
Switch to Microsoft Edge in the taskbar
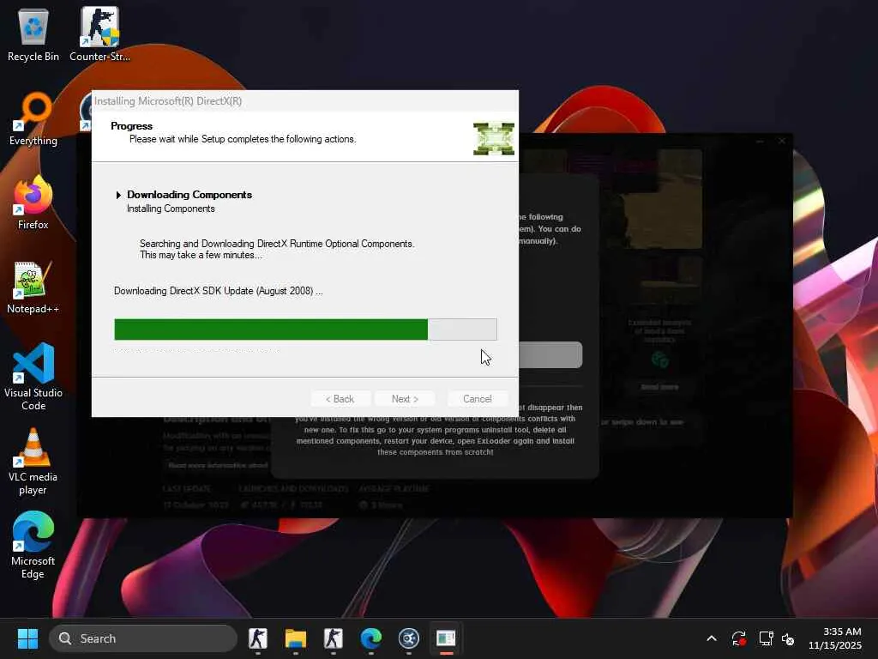[370, 638]
